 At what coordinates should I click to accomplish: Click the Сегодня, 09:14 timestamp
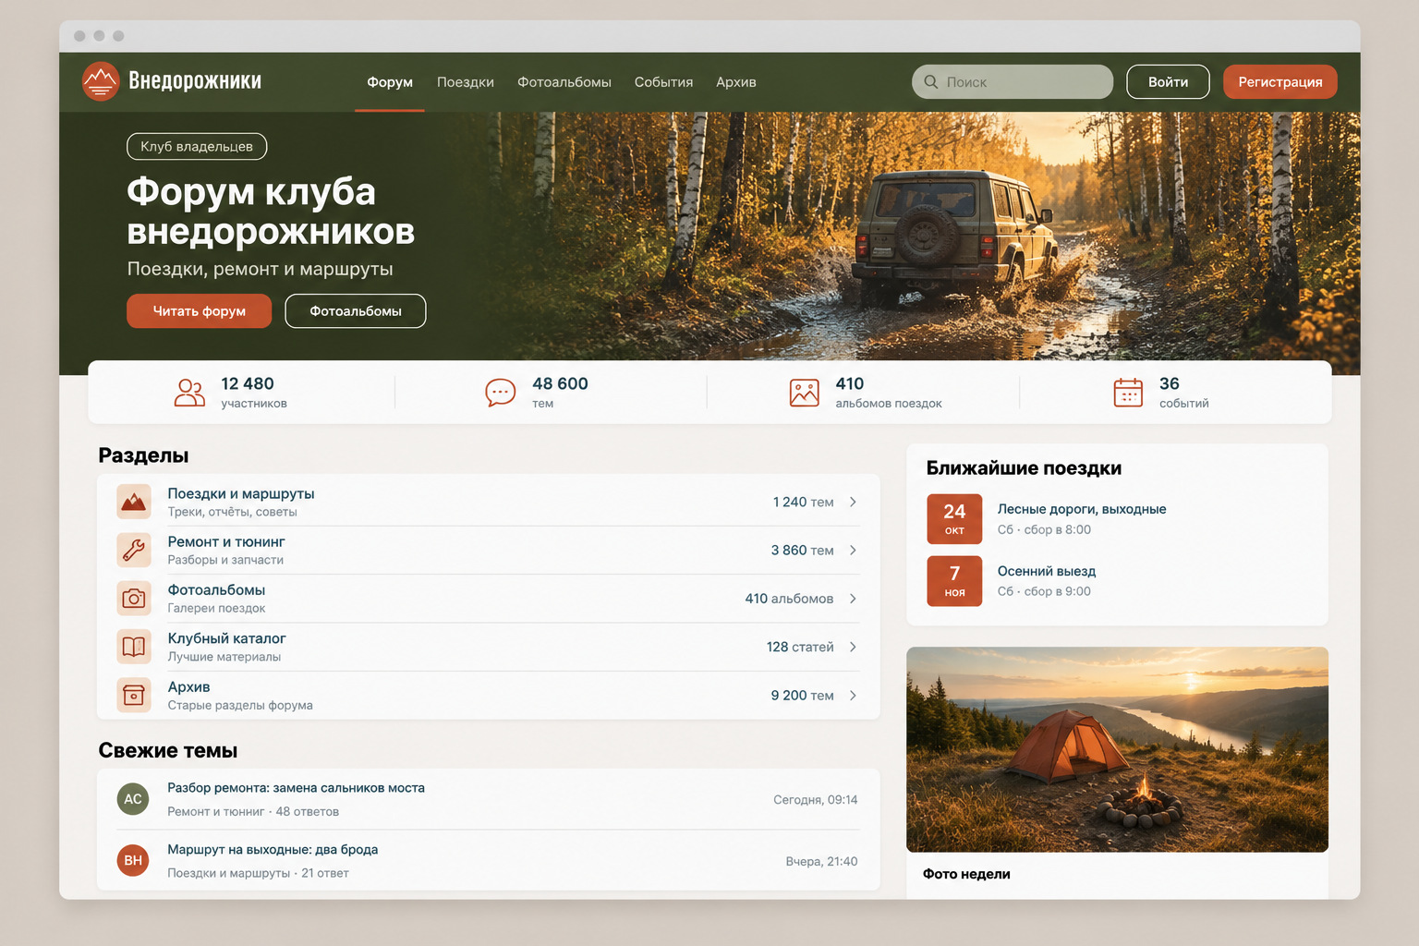click(815, 800)
